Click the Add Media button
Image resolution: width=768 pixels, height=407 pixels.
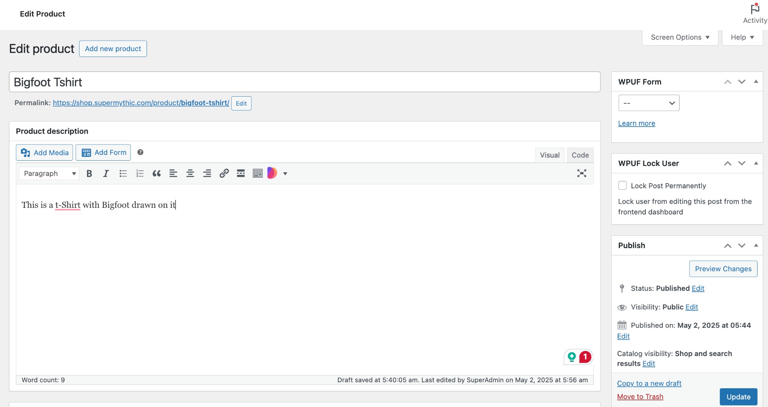point(44,152)
